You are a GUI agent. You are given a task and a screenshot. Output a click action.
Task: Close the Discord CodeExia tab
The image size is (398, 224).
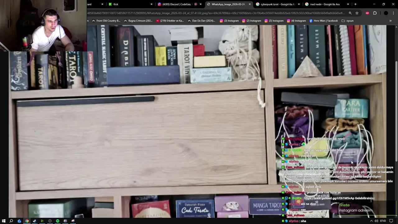(201, 4)
